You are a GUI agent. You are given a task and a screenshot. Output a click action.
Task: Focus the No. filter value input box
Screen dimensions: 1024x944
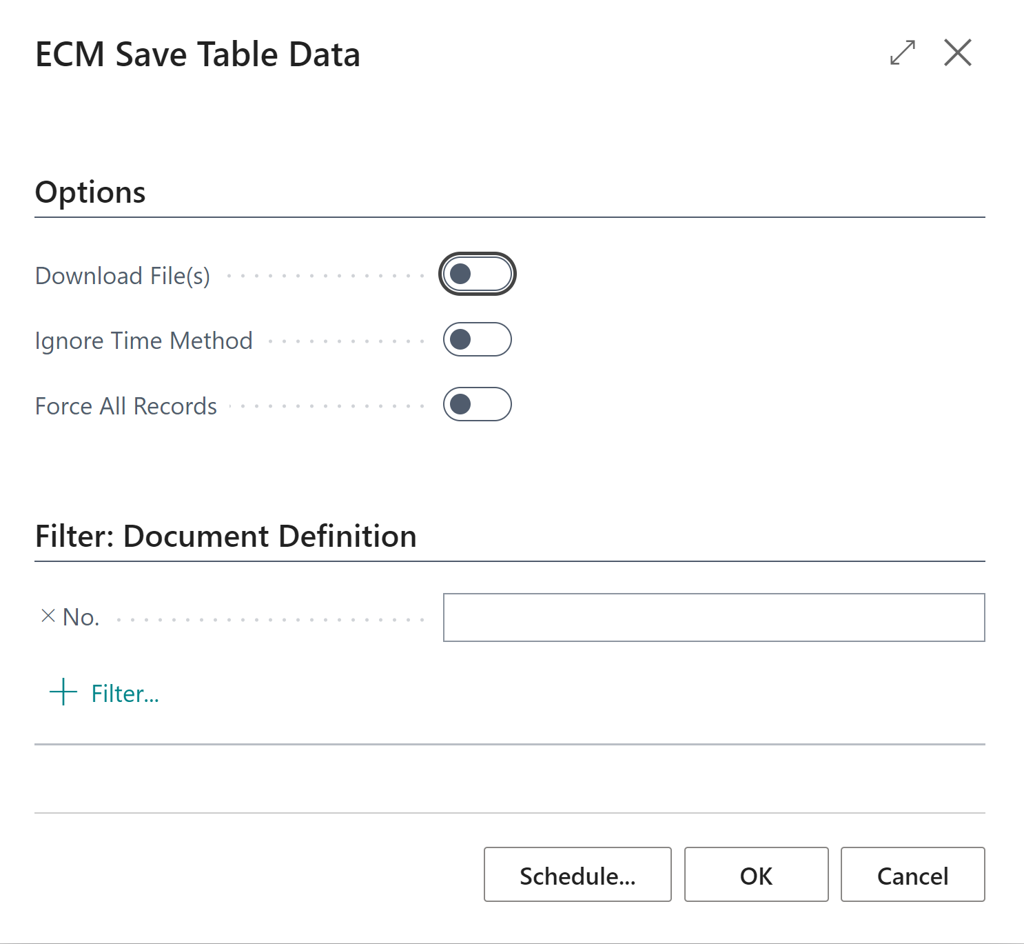713,617
